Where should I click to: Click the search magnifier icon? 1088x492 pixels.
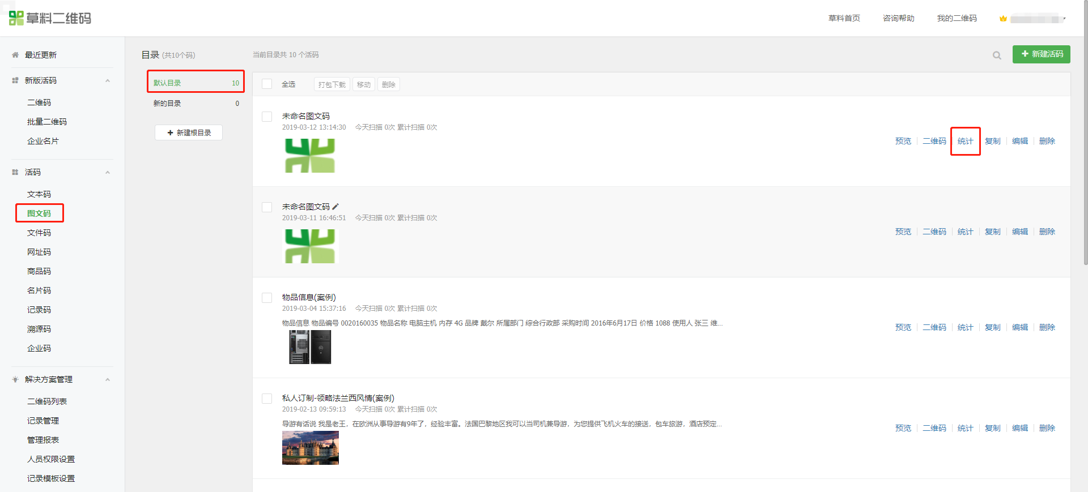pyautogui.click(x=997, y=55)
